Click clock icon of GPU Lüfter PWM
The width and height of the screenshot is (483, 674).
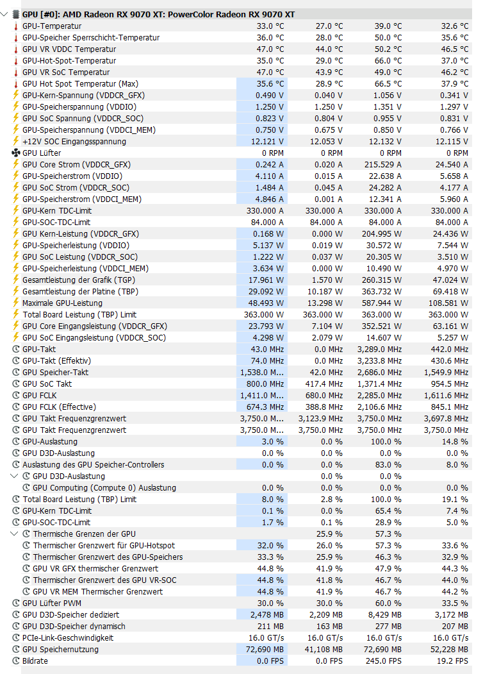tap(16, 603)
